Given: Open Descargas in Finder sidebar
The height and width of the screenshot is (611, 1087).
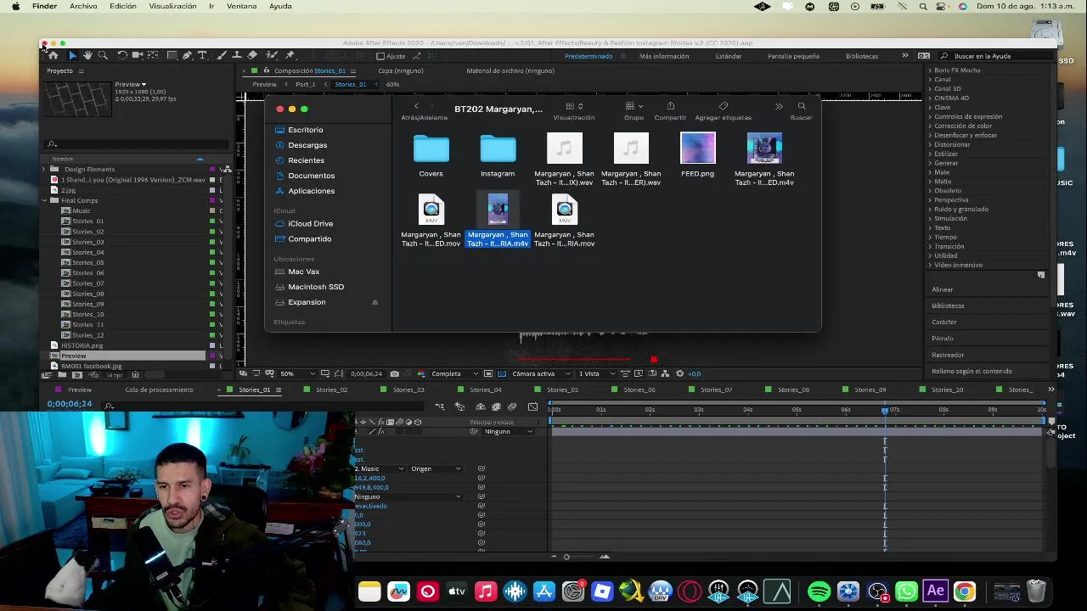Looking at the screenshot, I should tap(307, 145).
